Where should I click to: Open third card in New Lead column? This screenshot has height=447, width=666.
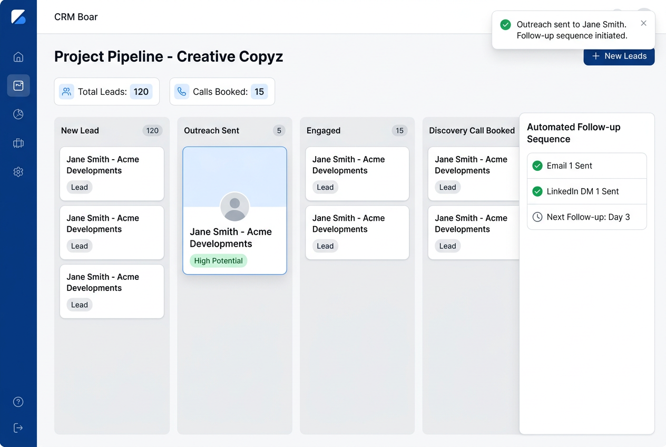112,291
